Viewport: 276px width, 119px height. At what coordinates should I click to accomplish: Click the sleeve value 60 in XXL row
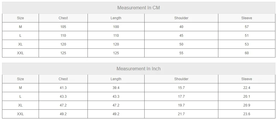tap(247, 53)
